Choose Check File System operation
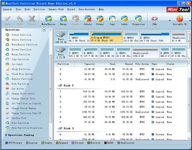192x150 pixels. (x=19, y=74)
